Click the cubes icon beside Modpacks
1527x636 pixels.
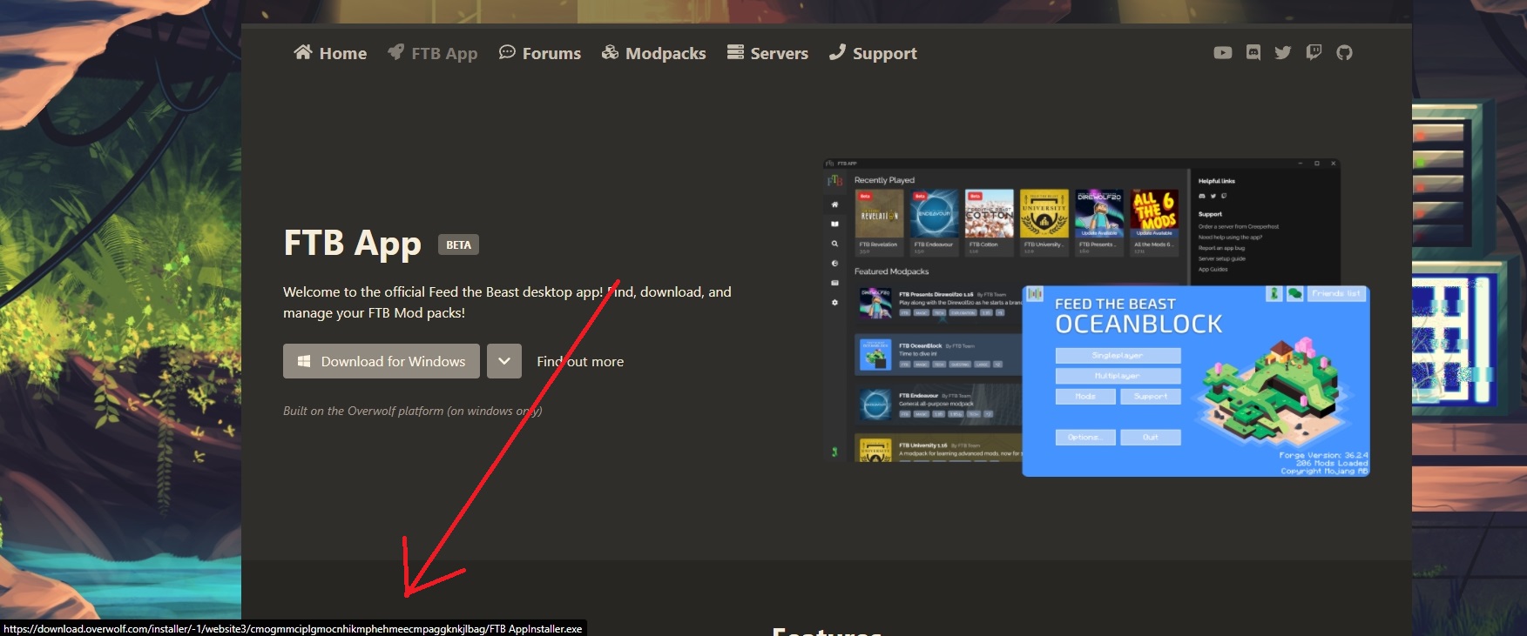coord(610,53)
